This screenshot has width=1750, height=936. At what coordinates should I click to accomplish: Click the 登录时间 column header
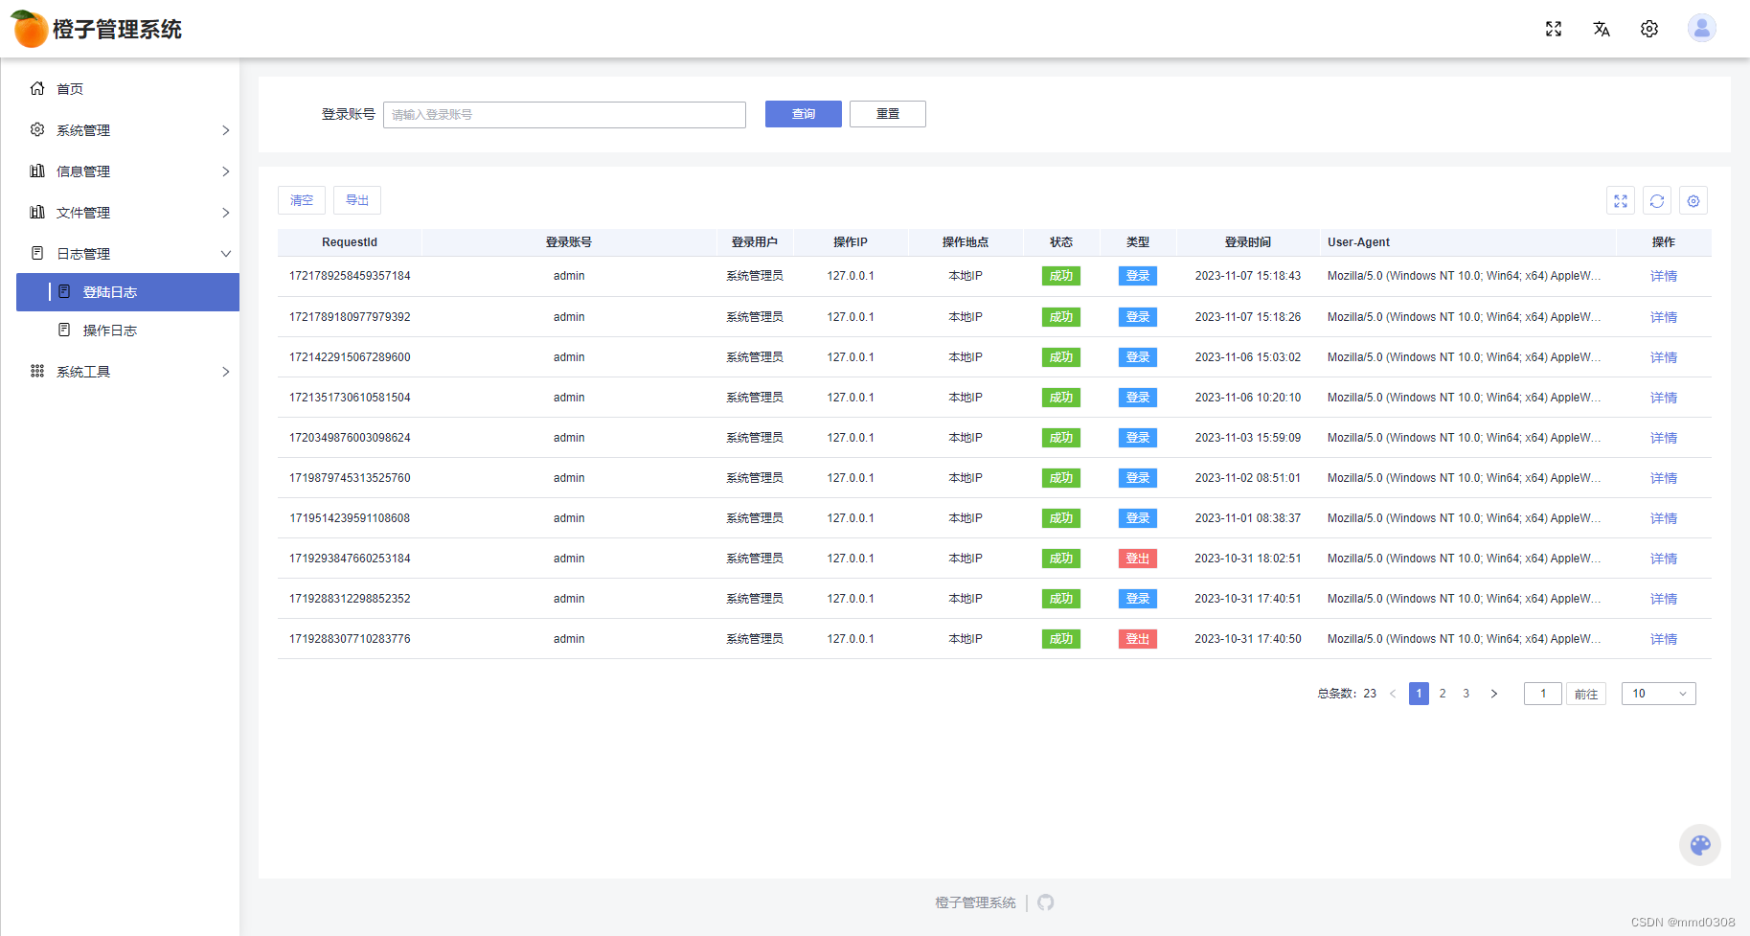tap(1248, 242)
